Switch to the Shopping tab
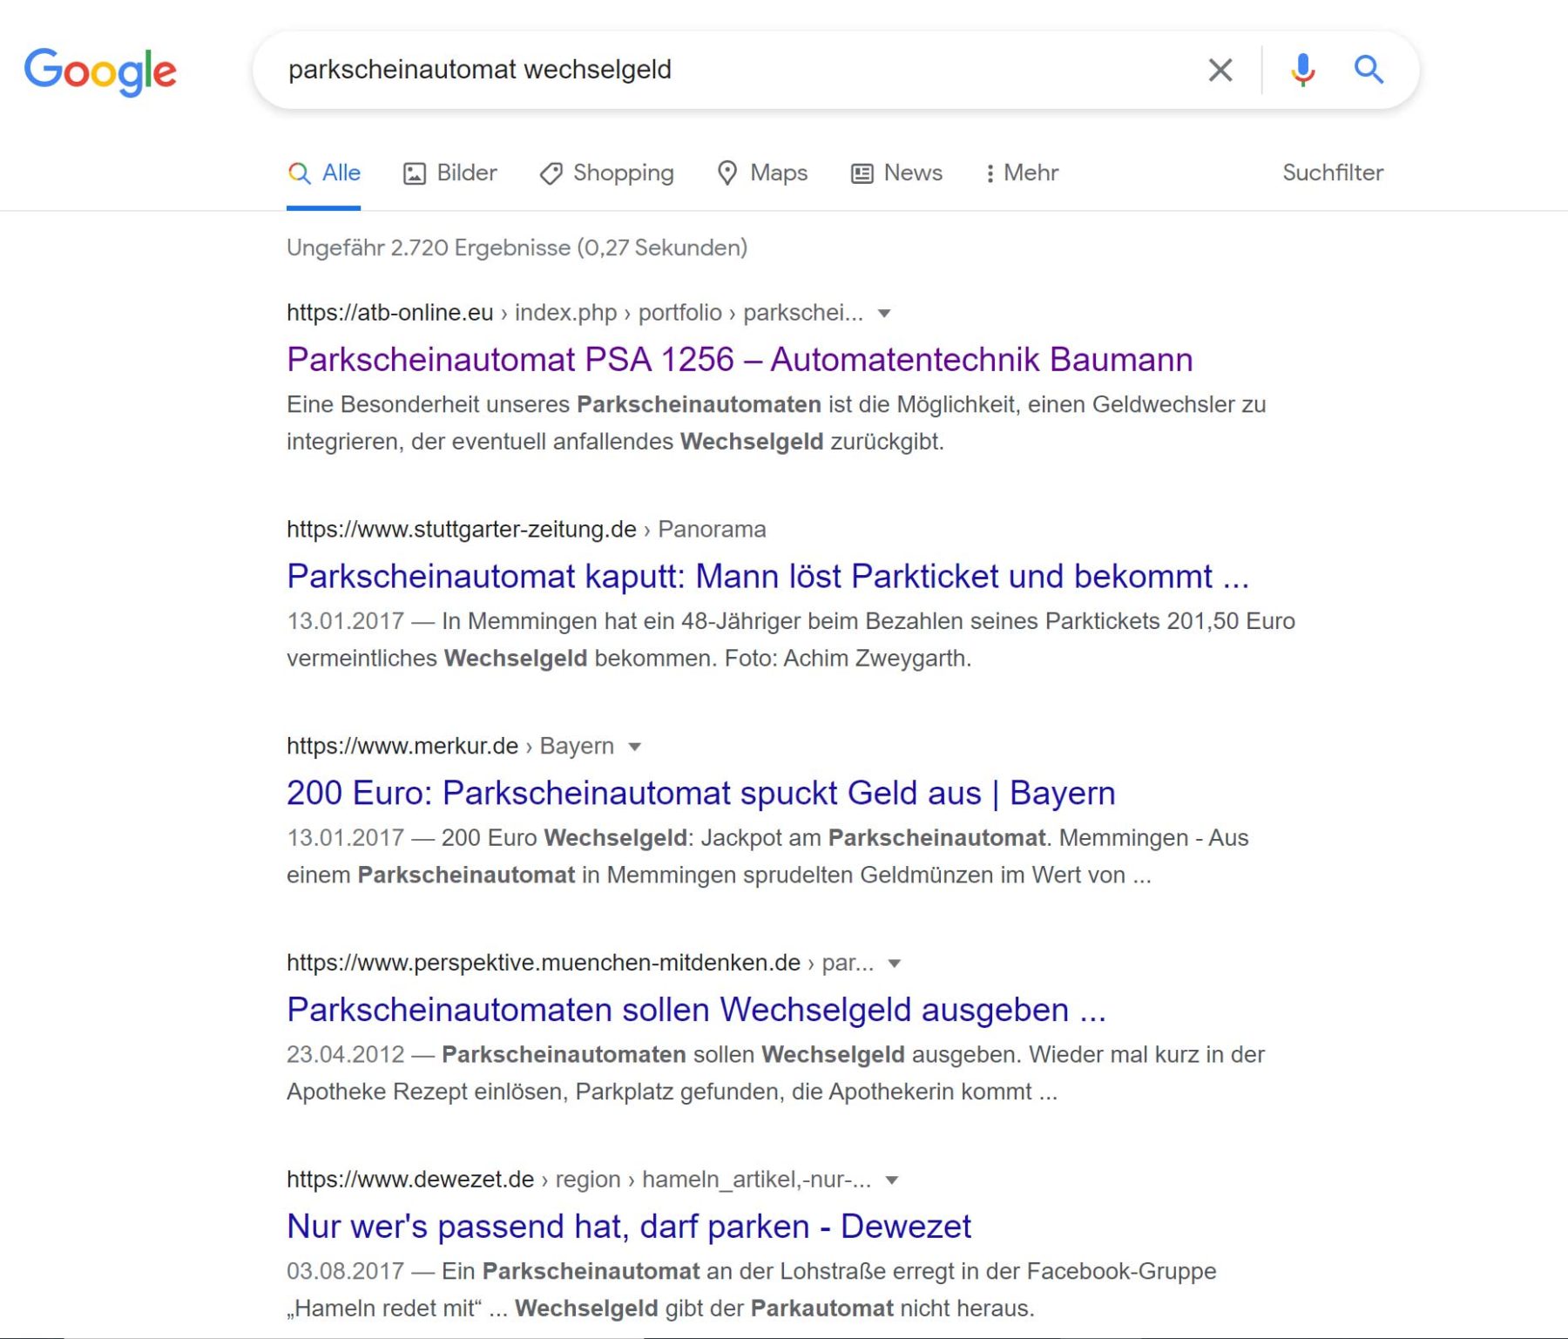This screenshot has width=1568, height=1339. [x=607, y=172]
